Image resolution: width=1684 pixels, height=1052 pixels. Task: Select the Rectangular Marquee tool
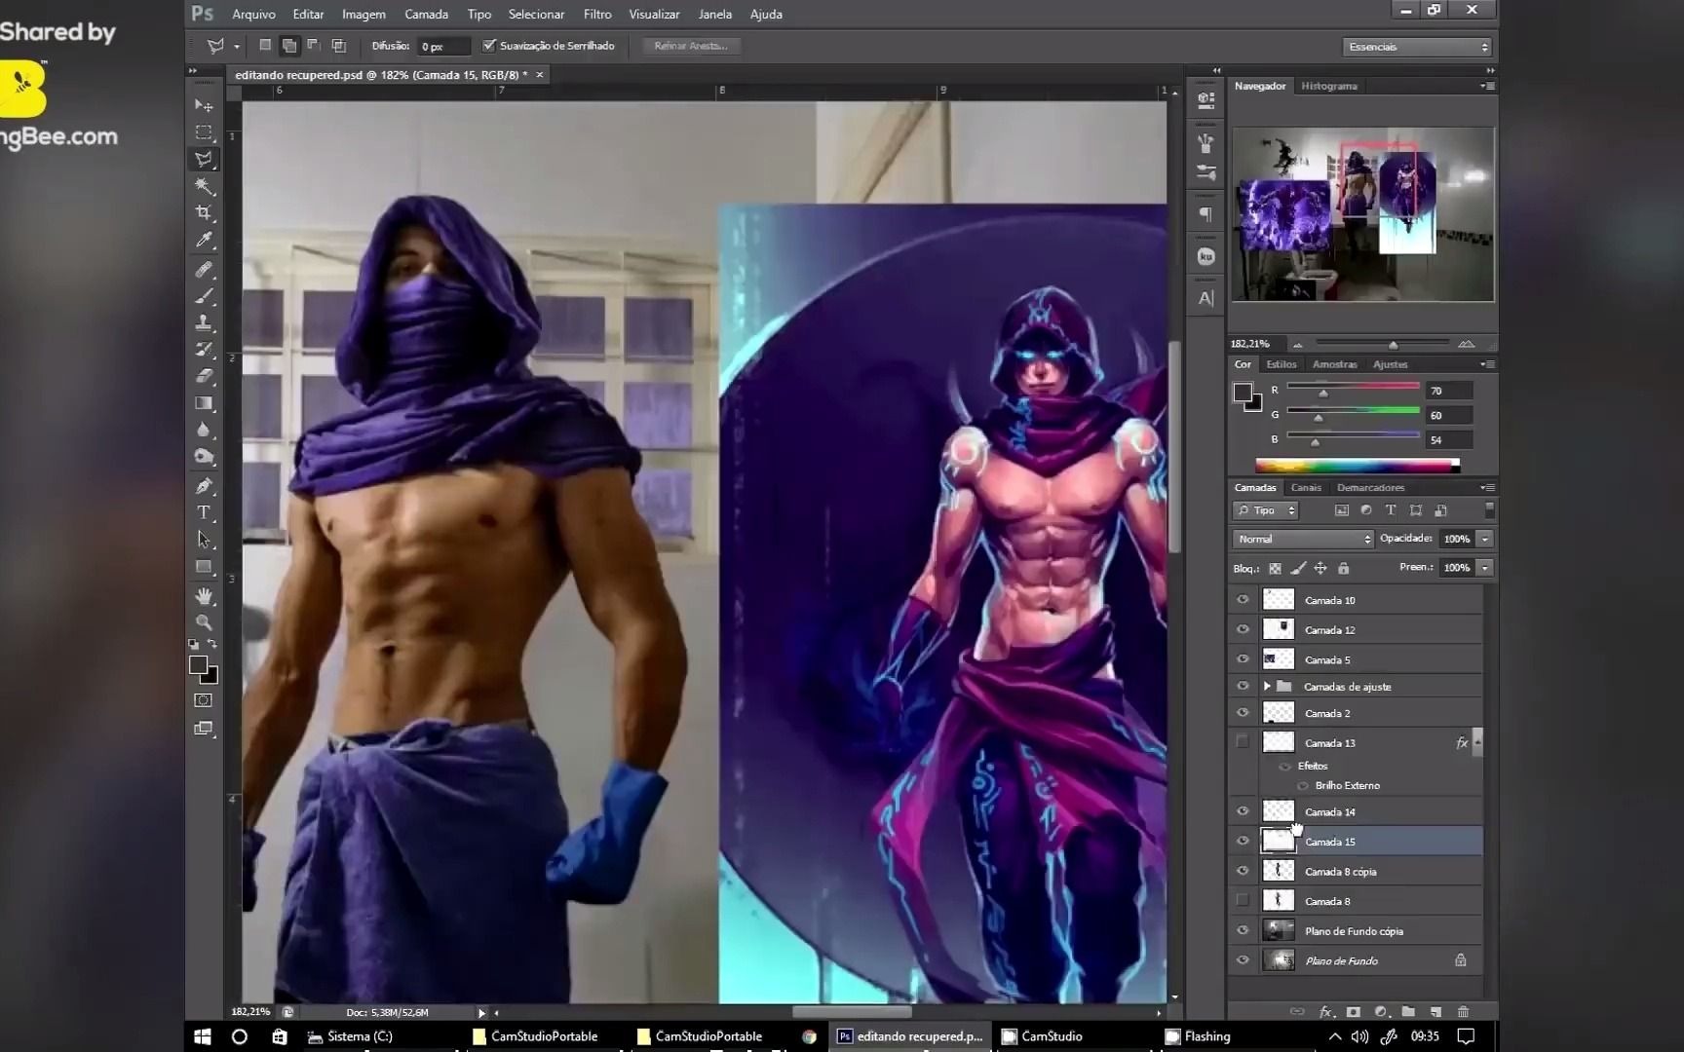click(x=204, y=131)
